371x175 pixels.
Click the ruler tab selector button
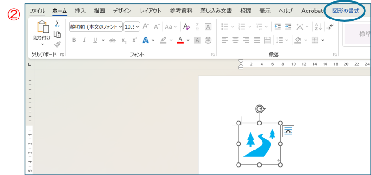coord(30,64)
